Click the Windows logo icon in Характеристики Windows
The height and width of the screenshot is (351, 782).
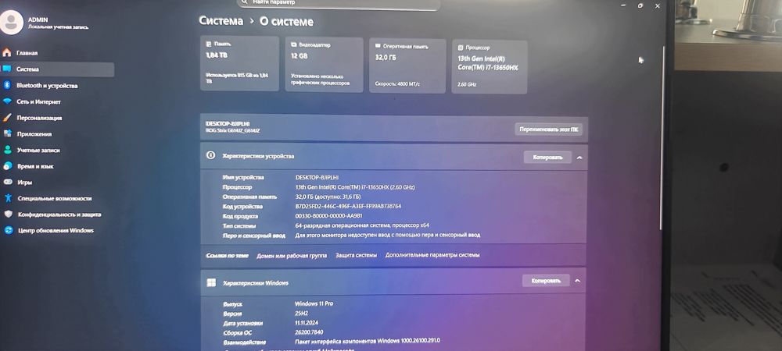pyautogui.click(x=211, y=282)
